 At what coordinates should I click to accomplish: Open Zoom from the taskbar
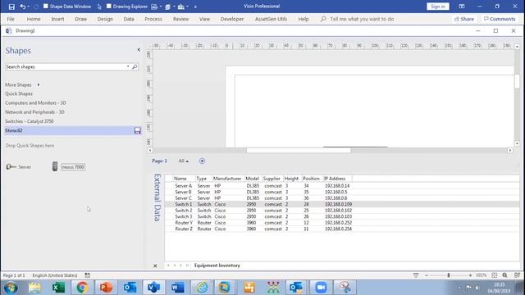[321, 288]
